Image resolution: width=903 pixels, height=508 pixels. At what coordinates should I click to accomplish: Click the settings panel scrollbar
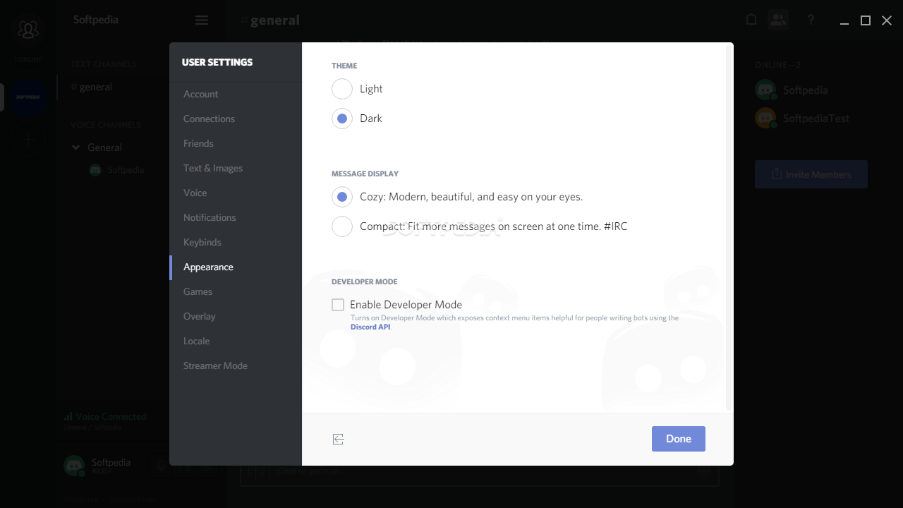[729, 227]
